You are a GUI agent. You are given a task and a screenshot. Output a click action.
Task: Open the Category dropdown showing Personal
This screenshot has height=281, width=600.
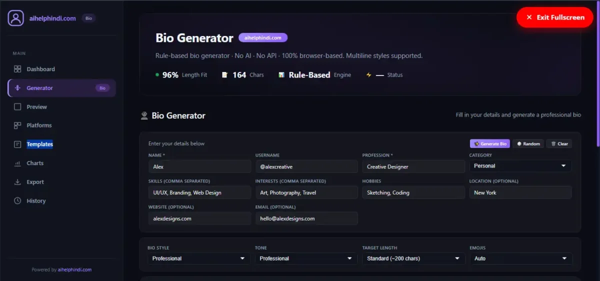click(520, 166)
